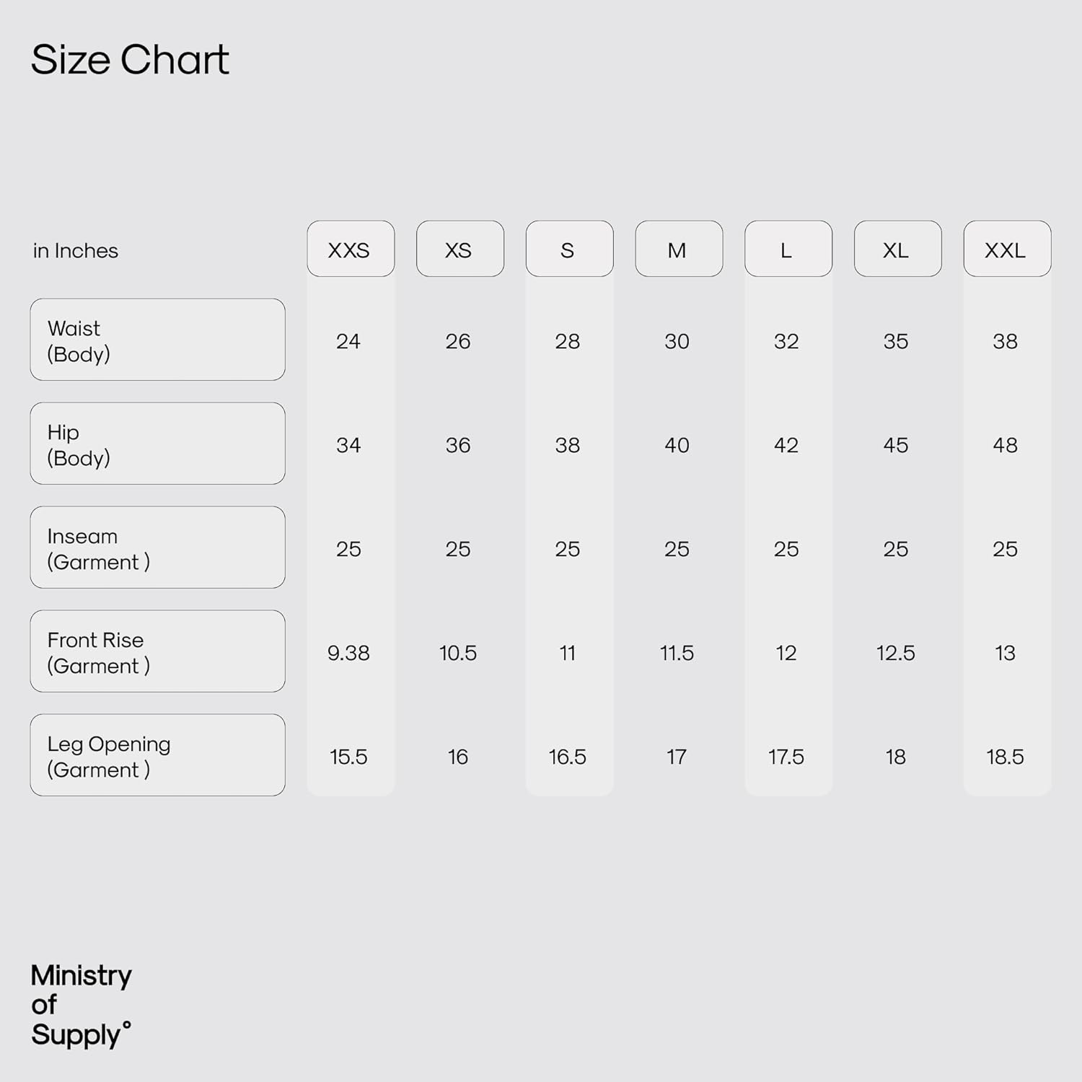This screenshot has height=1082, width=1082.
Task: Click the 9.38 front rise value
Action: pyautogui.click(x=348, y=653)
